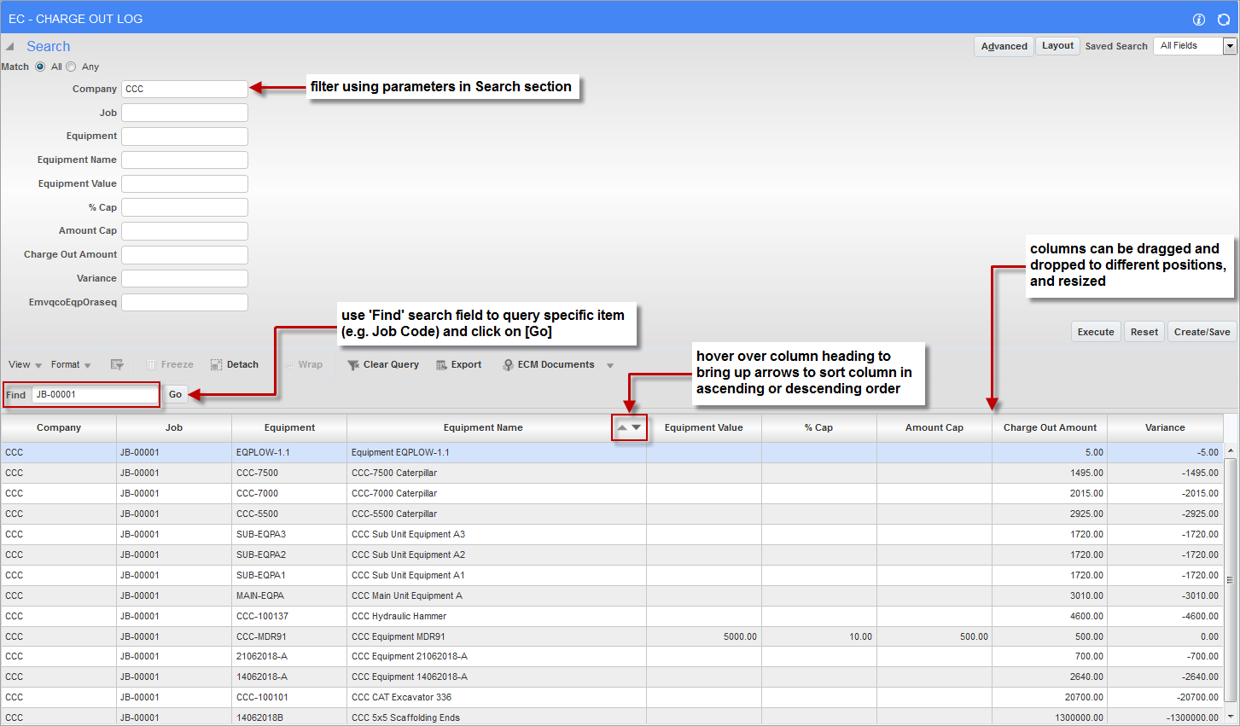The image size is (1240, 726).
Task: Sort Equipment Name column descending
Action: coord(637,427)
